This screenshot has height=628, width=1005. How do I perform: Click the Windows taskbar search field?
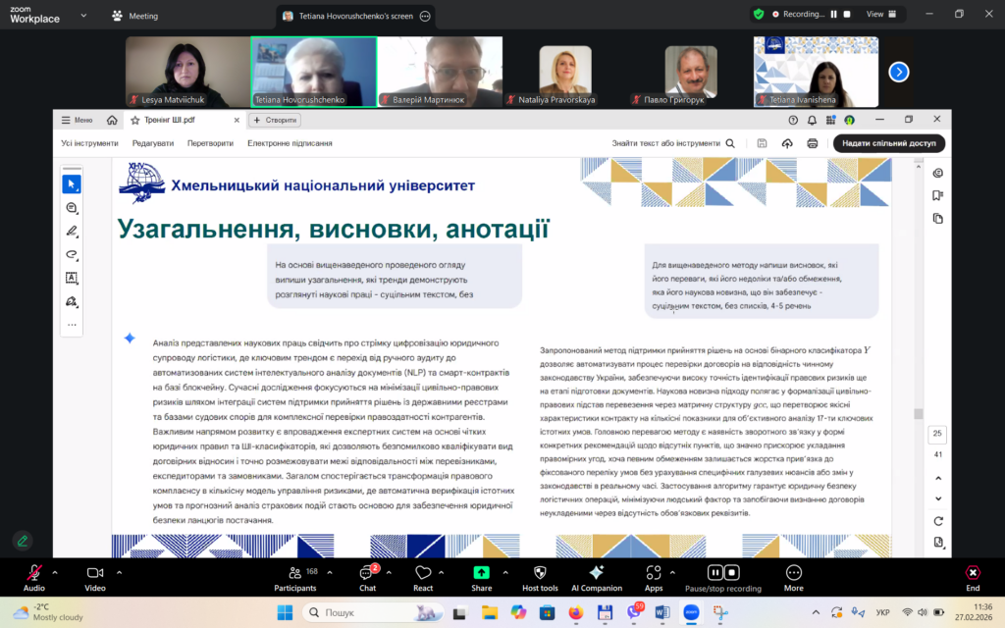(x=363, y=612)
